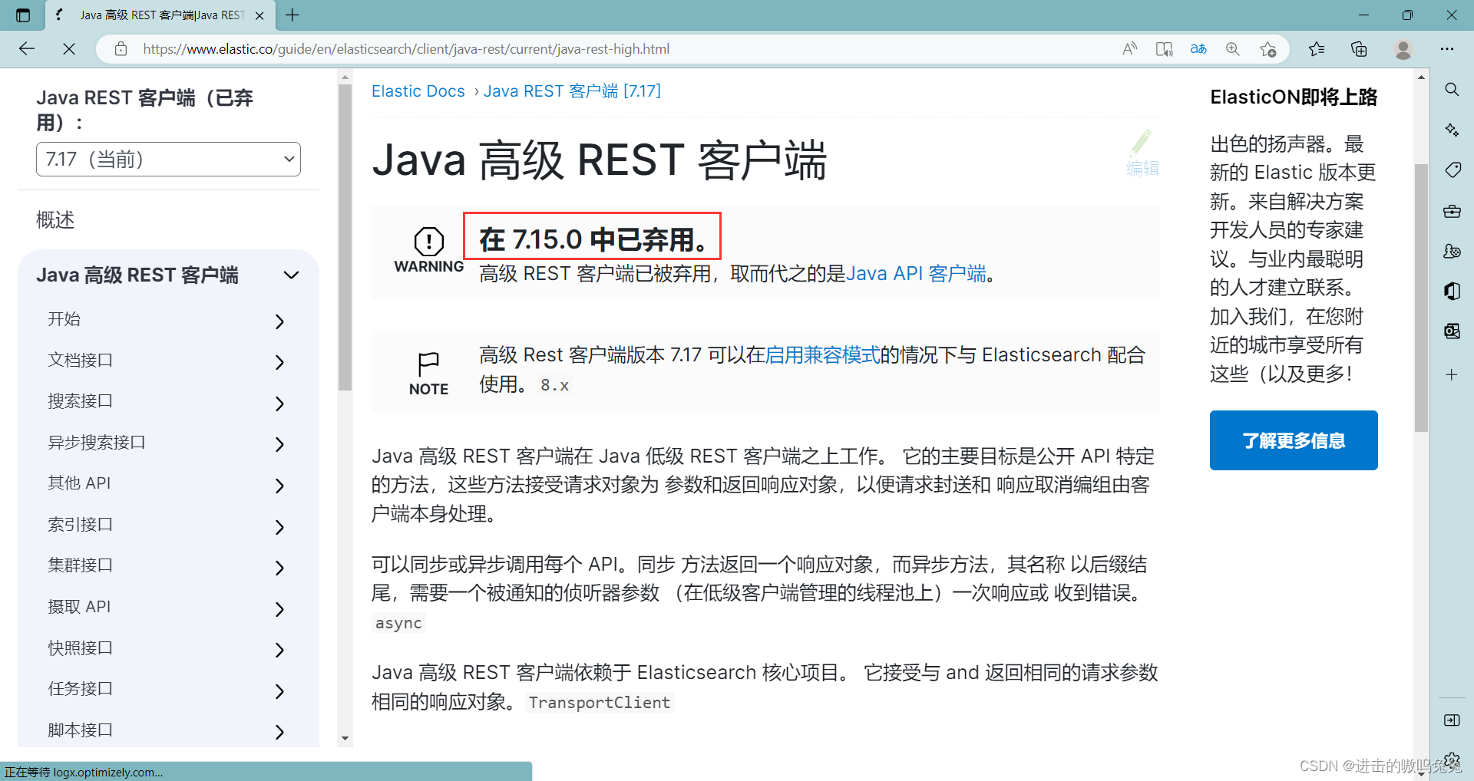Open the Games sidebar icon
The height and width of the screenshot is (781, 1474).
1452,251
